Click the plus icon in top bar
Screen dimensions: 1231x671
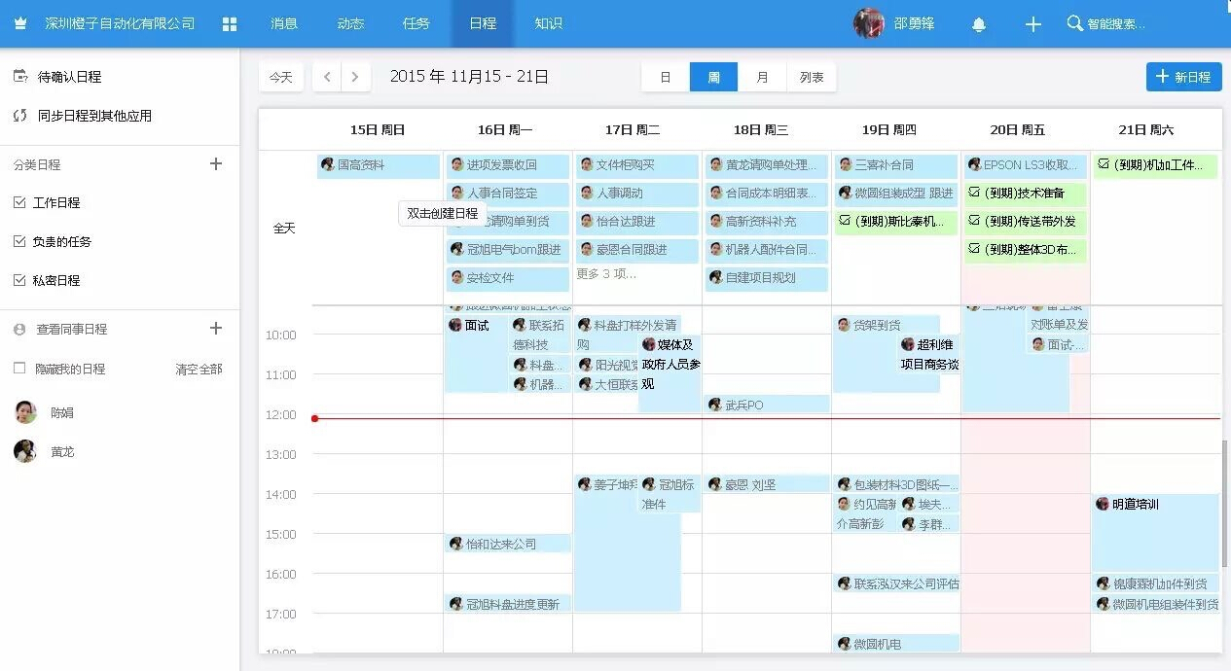1033,23
